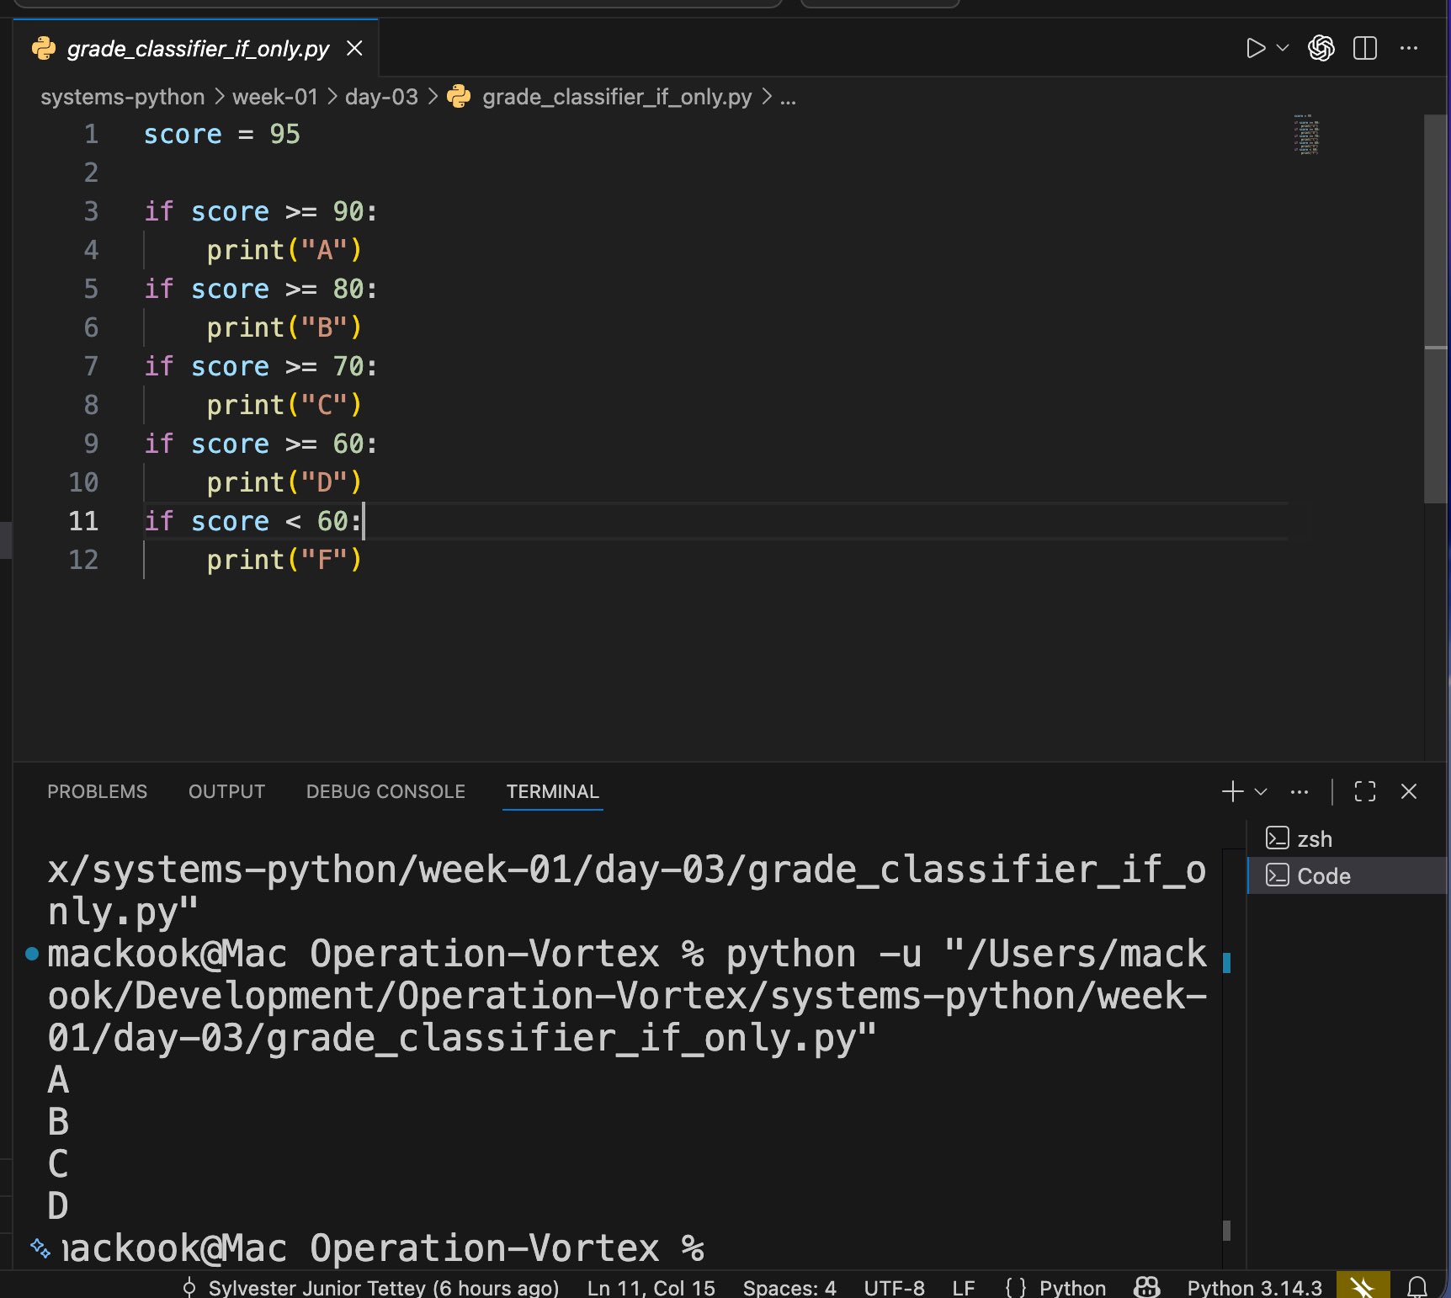The width and height of the screenshot is (1451, 1298).
Task: Open editor More Actions ellipsis menu
Action: point(1408,49)
